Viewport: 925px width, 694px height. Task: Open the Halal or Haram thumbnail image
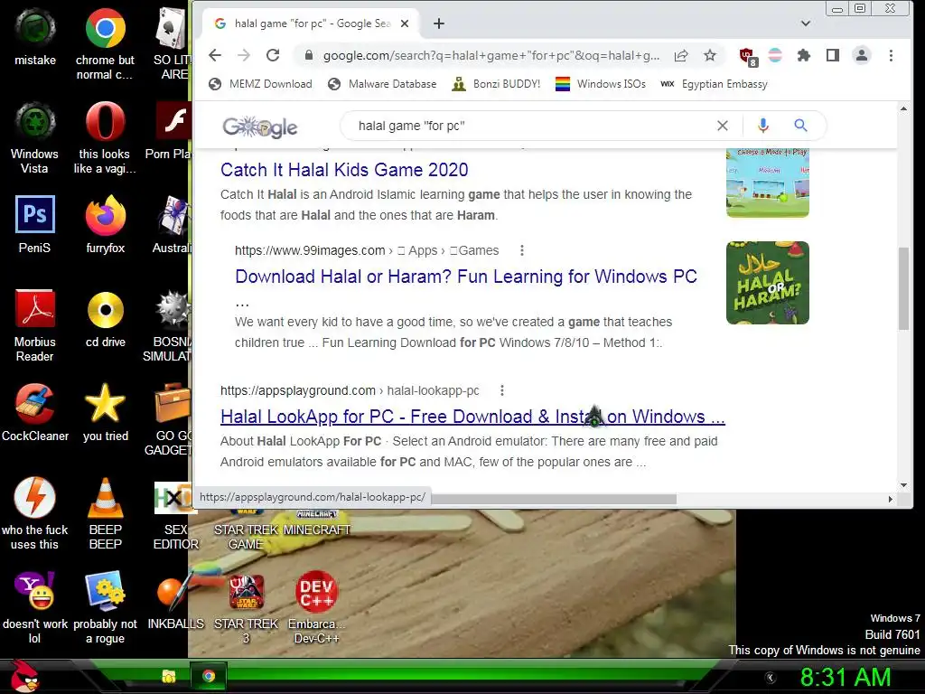click(x=768, y=283)
